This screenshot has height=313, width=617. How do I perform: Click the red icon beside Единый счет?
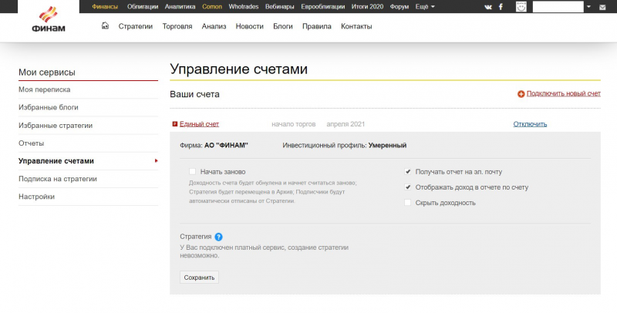[x=174, y=123]
